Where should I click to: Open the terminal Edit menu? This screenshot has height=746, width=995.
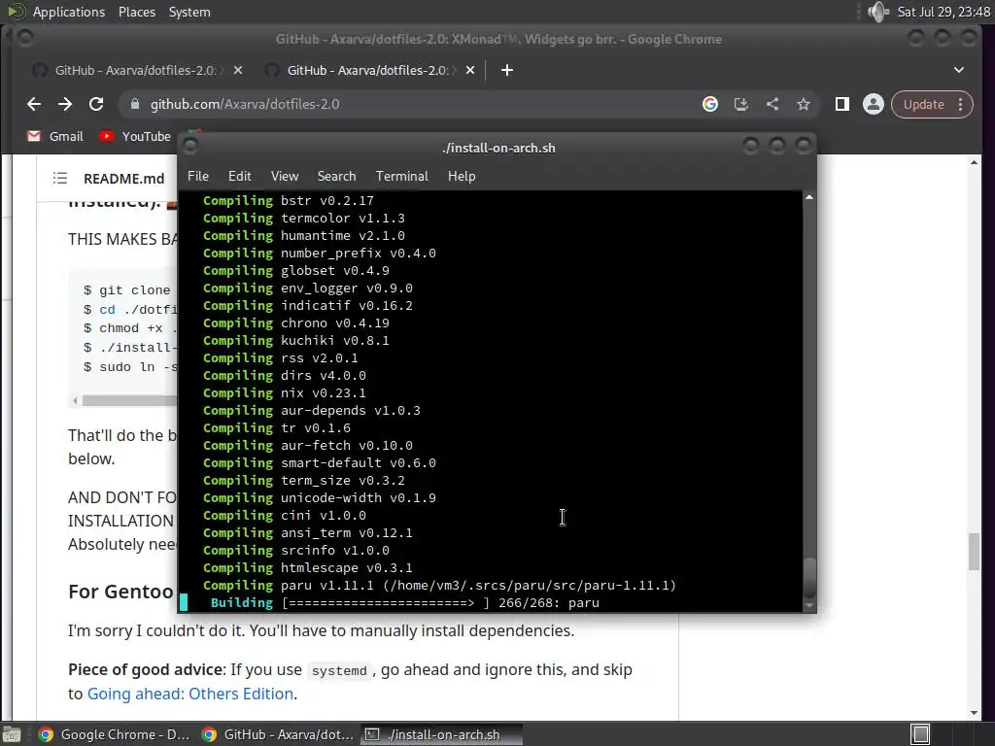239,177
